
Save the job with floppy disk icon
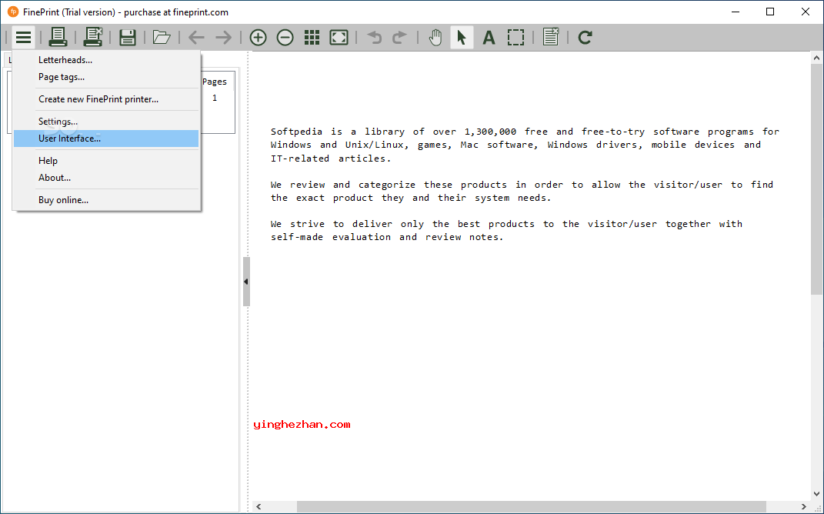point(128,37)
